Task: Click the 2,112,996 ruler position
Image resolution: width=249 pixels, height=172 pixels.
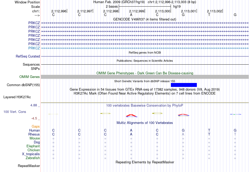Action: tap(59, 11)
